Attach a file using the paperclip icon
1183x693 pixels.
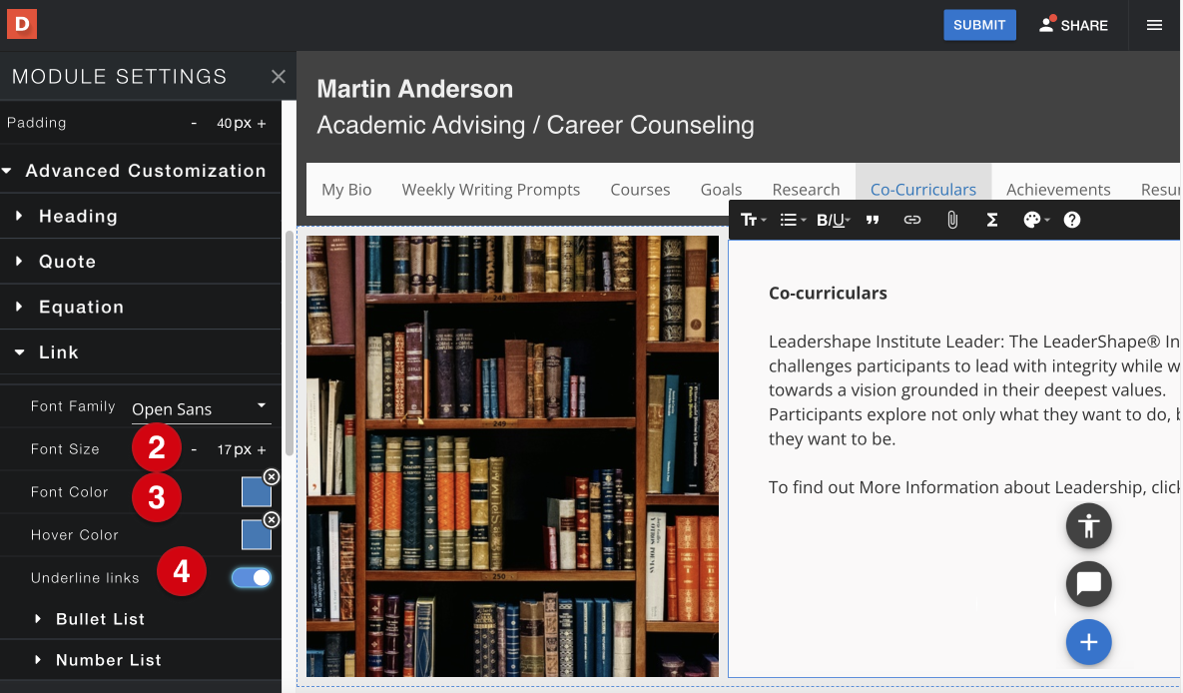(952, 220)
